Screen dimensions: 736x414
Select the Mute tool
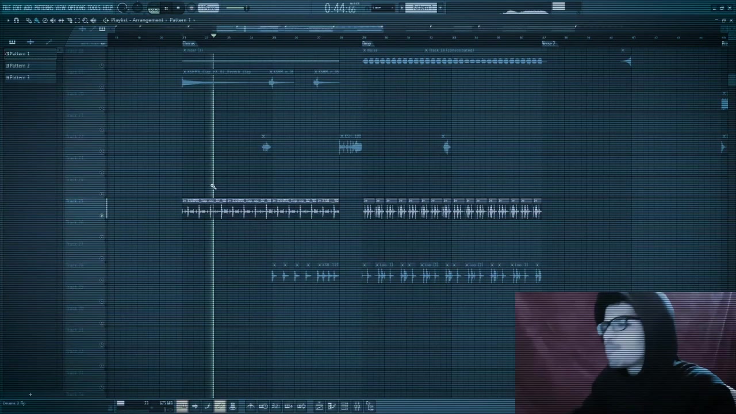click(x=52, y=20)
